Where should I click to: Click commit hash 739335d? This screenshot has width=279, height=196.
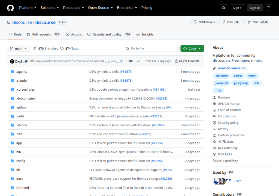(150, 61)
